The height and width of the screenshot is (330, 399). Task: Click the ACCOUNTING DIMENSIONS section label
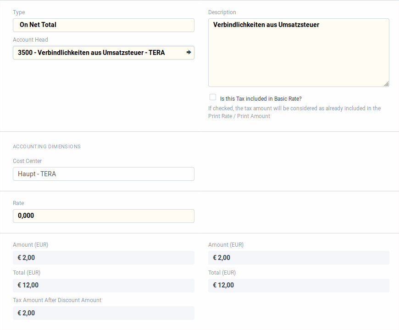click(x=47, y=146)
